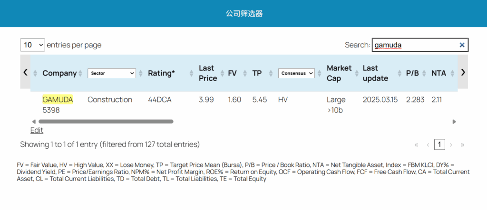The image size is (487, 210).
Task: Click the Edit link below the table
Action: [37, 130]
